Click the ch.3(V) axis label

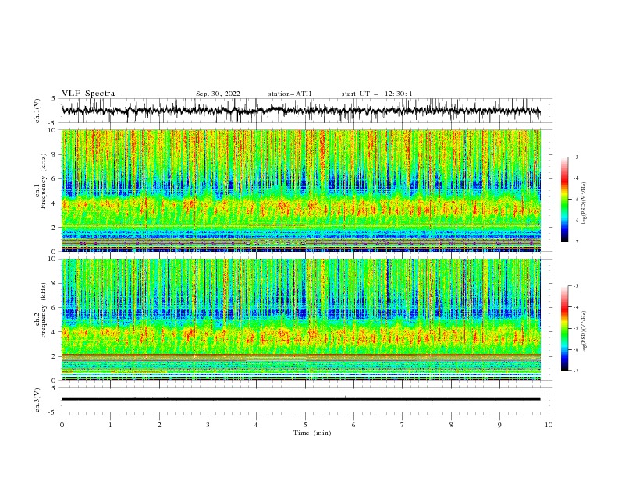tap(37, 400)
